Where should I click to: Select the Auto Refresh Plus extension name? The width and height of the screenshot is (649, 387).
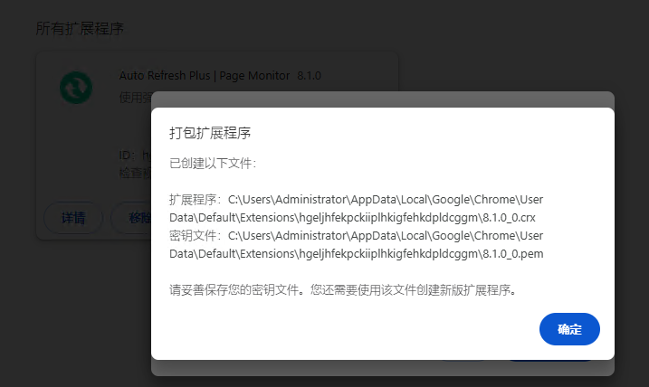coord(204,76)
